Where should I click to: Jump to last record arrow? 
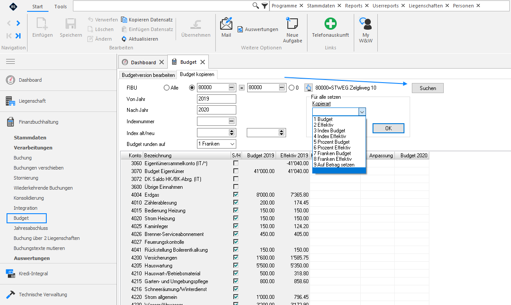tap(18, 35)
